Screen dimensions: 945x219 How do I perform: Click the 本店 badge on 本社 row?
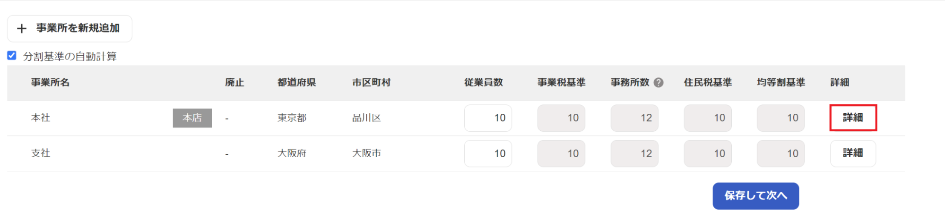192,118
